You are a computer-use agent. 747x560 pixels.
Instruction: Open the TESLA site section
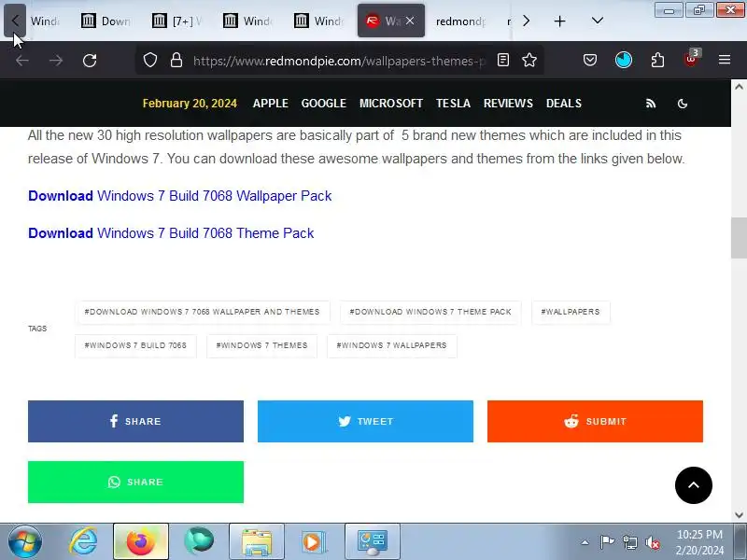453,104
